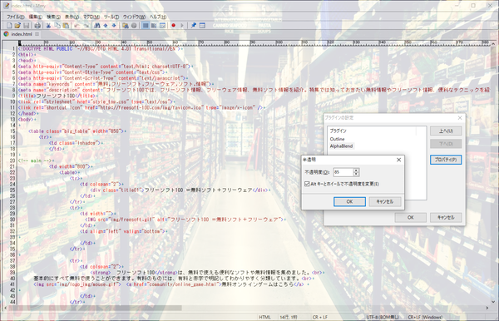
Task: Open the マクロ menu
Action: (91, 17)
